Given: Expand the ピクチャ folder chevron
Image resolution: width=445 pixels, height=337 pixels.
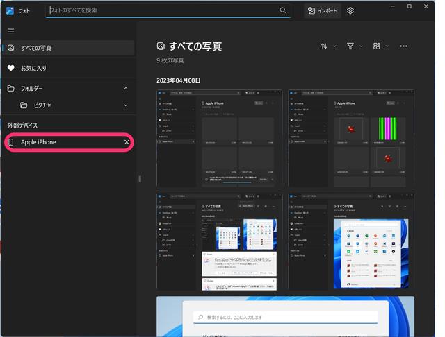Looking at the screenshot, I should tap(126, 105).
